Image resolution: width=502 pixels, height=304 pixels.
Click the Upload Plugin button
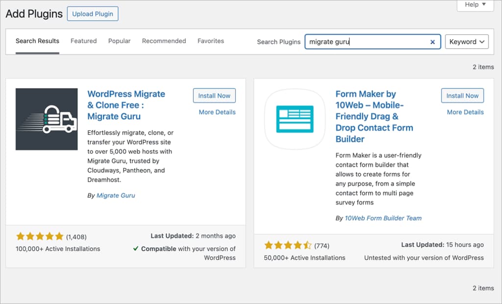(92, 14)
